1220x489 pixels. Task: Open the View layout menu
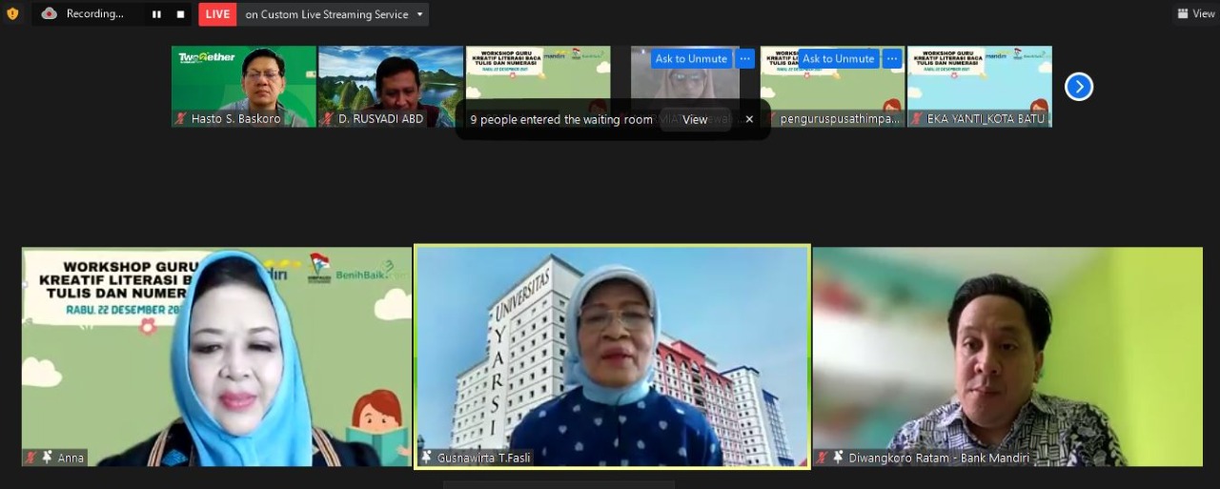click(1195, 14)
